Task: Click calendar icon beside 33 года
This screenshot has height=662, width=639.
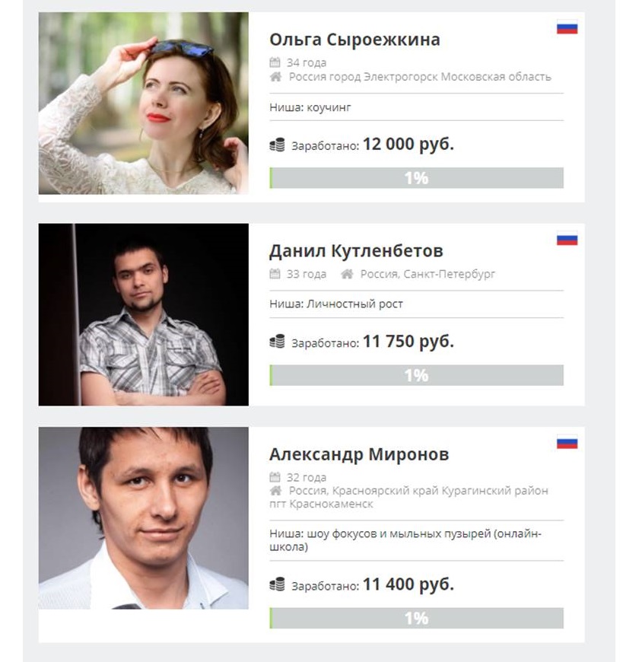Action: coord(275,274)
